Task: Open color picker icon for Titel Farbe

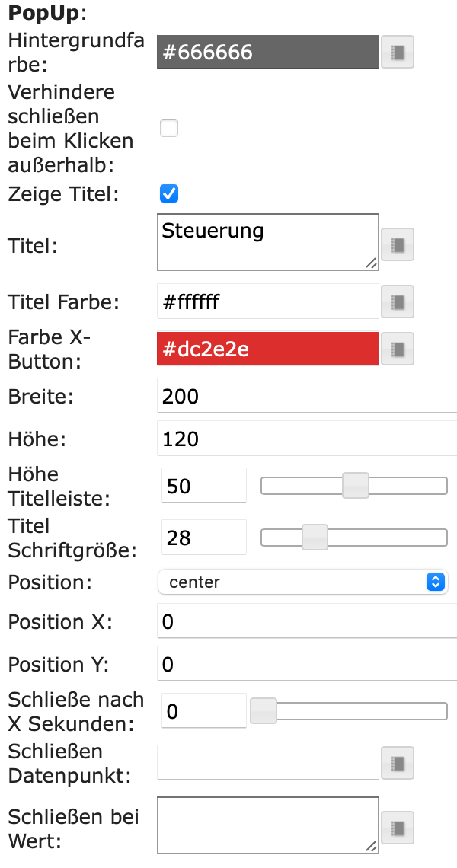Action: coord(397,302)
